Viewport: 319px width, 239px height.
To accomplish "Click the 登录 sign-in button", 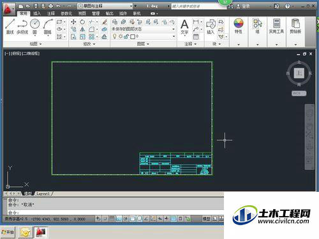I will click(x=243, y=6).
